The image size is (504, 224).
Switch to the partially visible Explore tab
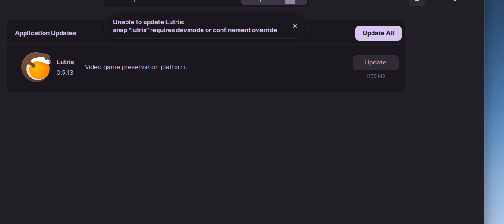[138, 1]
